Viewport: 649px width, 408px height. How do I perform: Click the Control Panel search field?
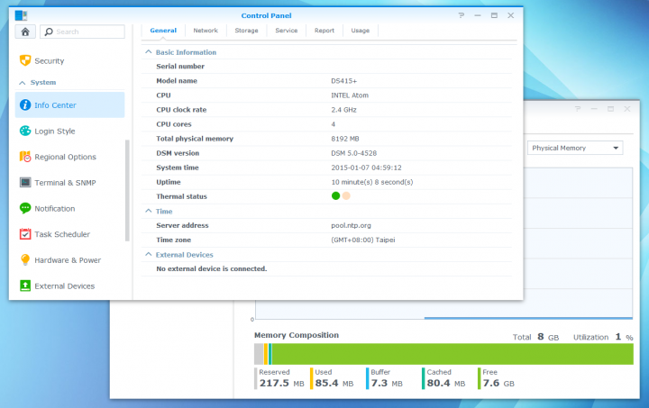click(82, 32)
